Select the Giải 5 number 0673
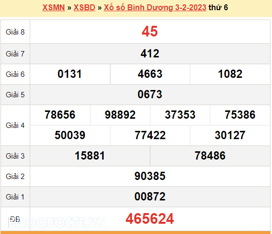This screenshot has width=272, height=234. (x=150, y=94)
